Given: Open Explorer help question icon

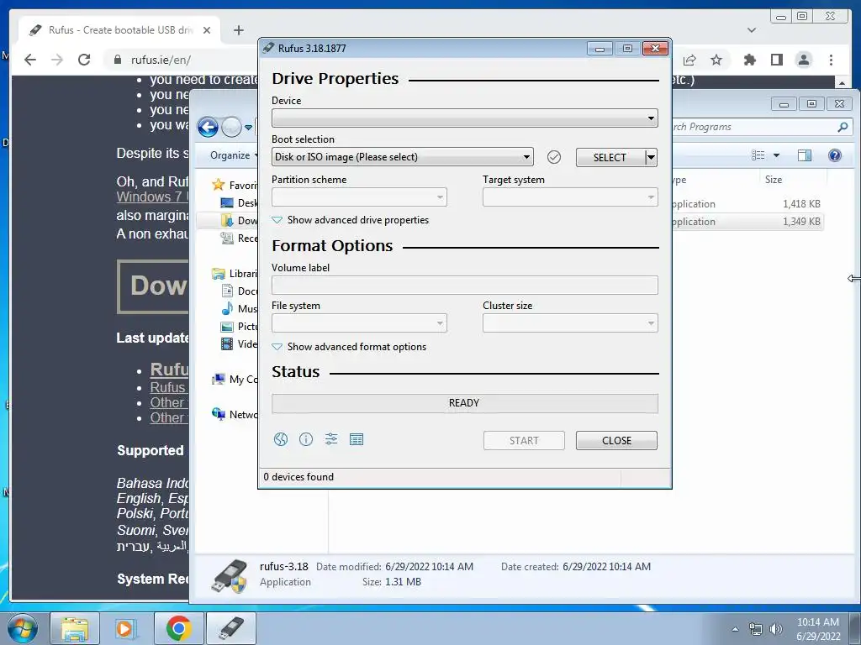Looking at the screenshot, I should pos(835,155).
